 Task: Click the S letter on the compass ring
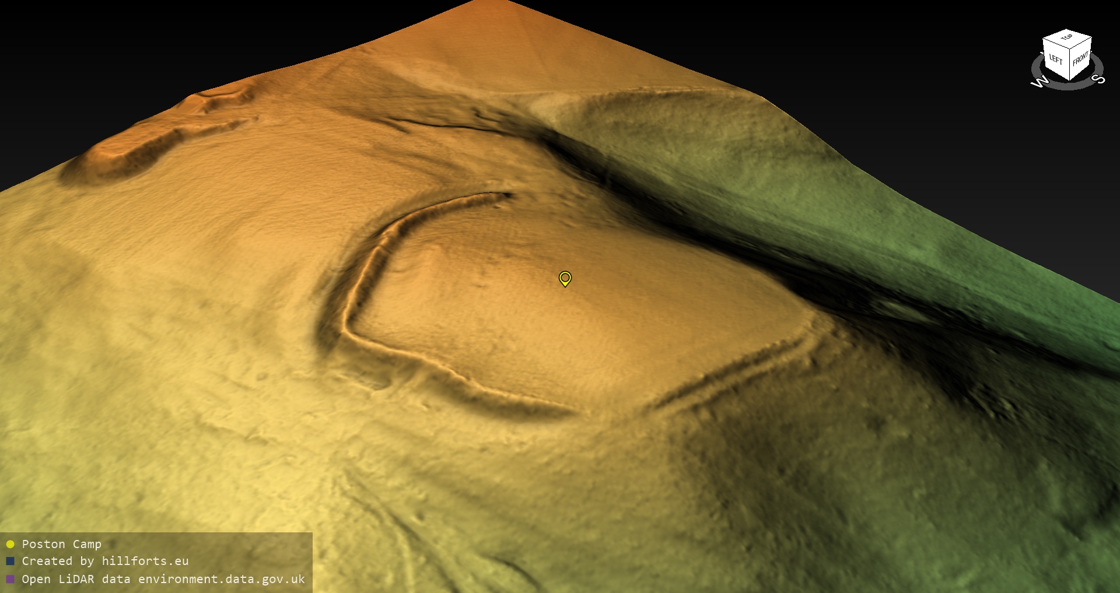1099,79
